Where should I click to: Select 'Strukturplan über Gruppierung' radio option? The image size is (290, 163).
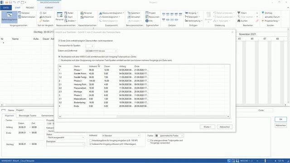(59, 60)
